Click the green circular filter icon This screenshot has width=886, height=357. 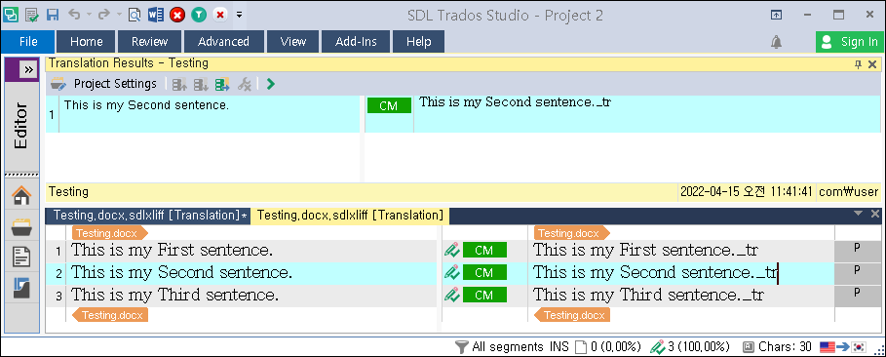point(198,15)
